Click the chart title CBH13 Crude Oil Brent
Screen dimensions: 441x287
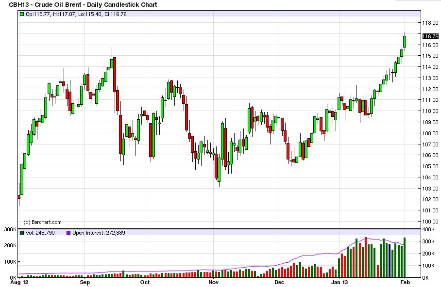83,5
